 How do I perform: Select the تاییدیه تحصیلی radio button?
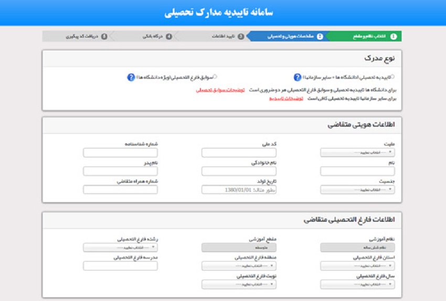tap(392, 76)
